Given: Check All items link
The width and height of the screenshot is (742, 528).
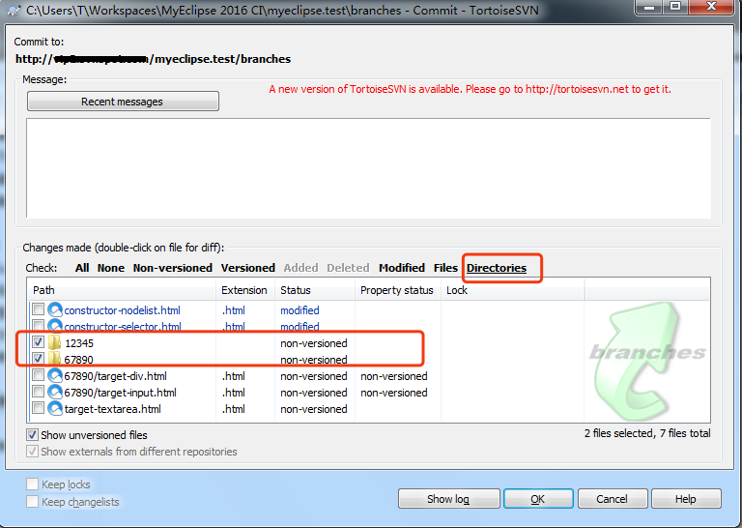Looking at the screenshot, I should click(82, 268).
